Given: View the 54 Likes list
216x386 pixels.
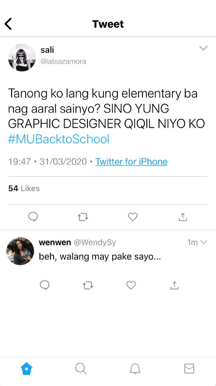Looking at the screenshot, I should point(24,188).
